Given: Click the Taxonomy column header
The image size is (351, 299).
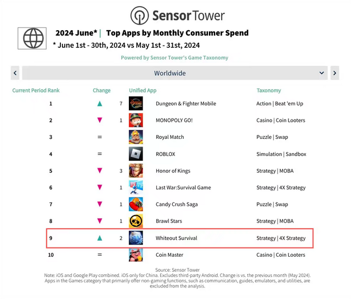Looking at the screenshot, I should [x=269, y=91].
